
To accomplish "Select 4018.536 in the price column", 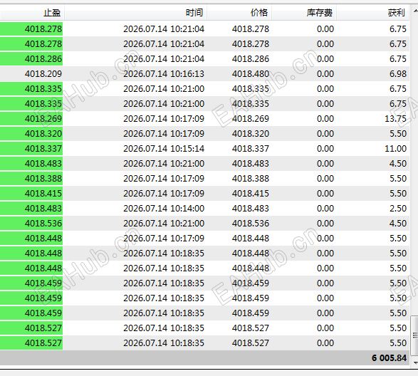I will (x=251, y=223).
